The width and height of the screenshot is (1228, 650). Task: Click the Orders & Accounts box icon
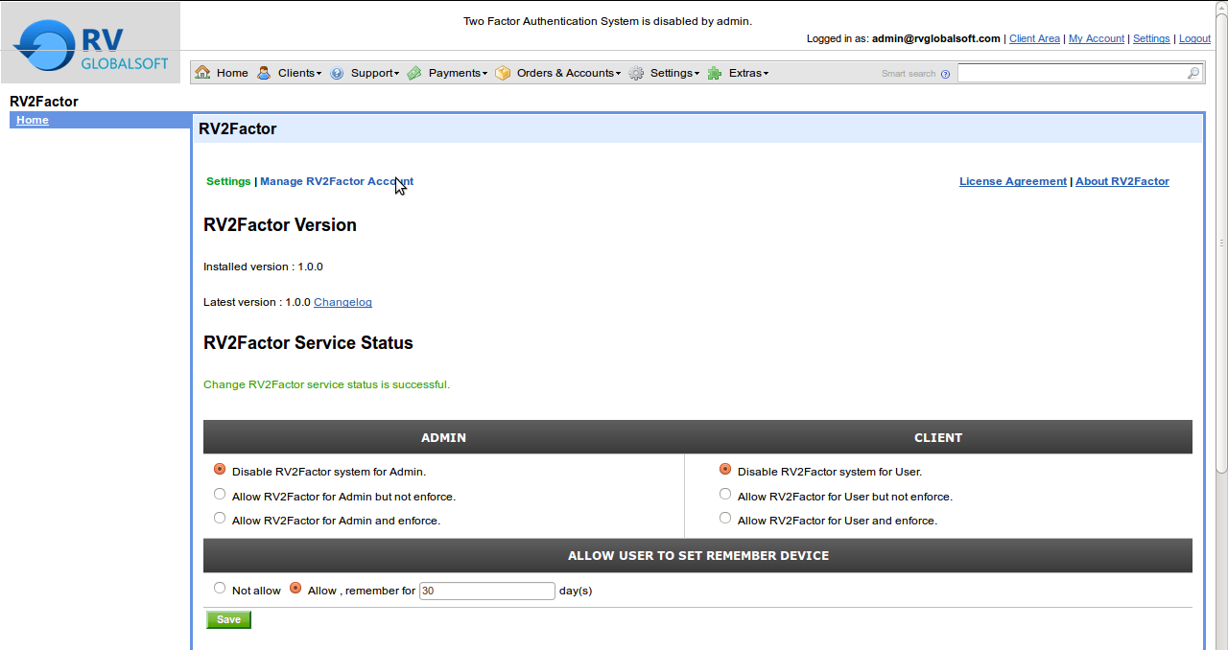[503, 73]
